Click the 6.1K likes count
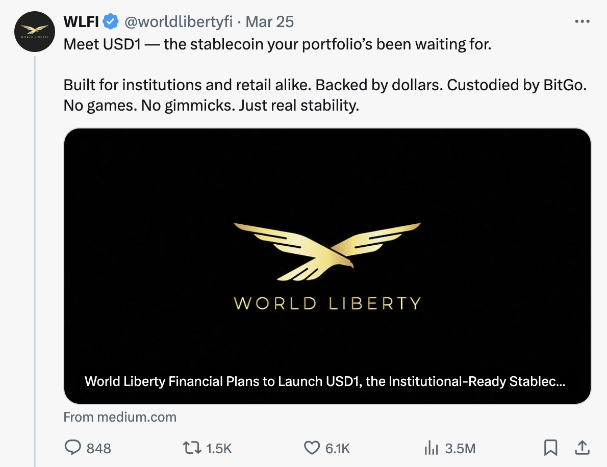 click(x=337, y=448)
